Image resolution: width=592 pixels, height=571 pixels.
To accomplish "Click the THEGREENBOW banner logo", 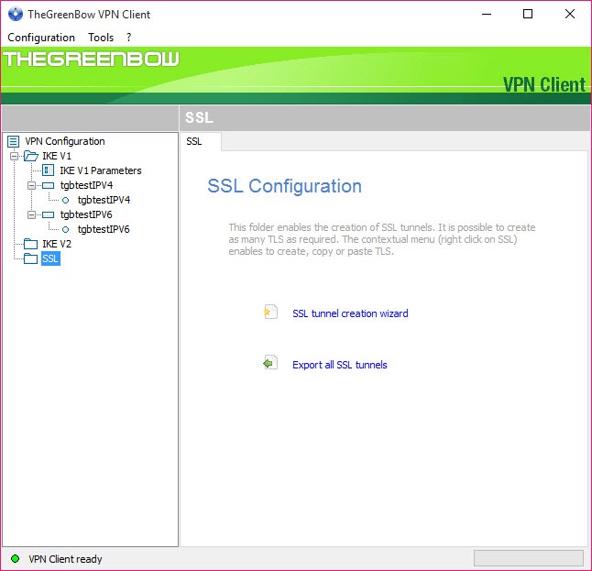I will pyautogui.click(x=91, y=60).
